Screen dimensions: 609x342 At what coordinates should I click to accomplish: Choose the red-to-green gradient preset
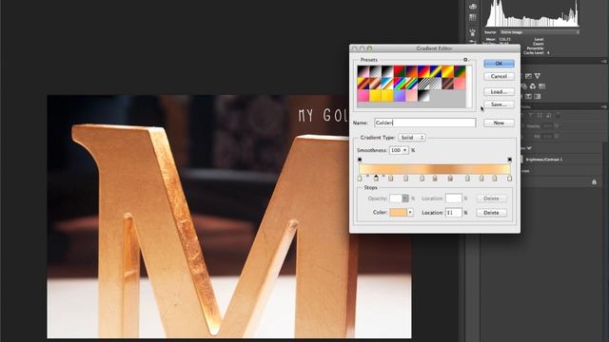point(400,71)
